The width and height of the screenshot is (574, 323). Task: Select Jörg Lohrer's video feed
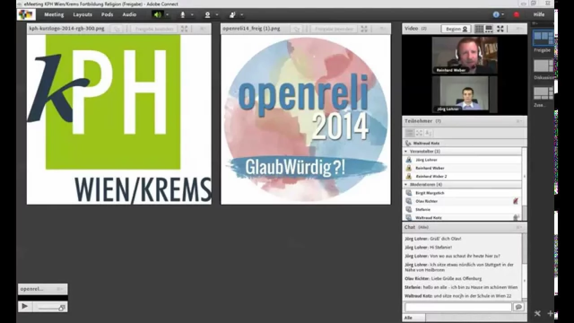[465, 94]
